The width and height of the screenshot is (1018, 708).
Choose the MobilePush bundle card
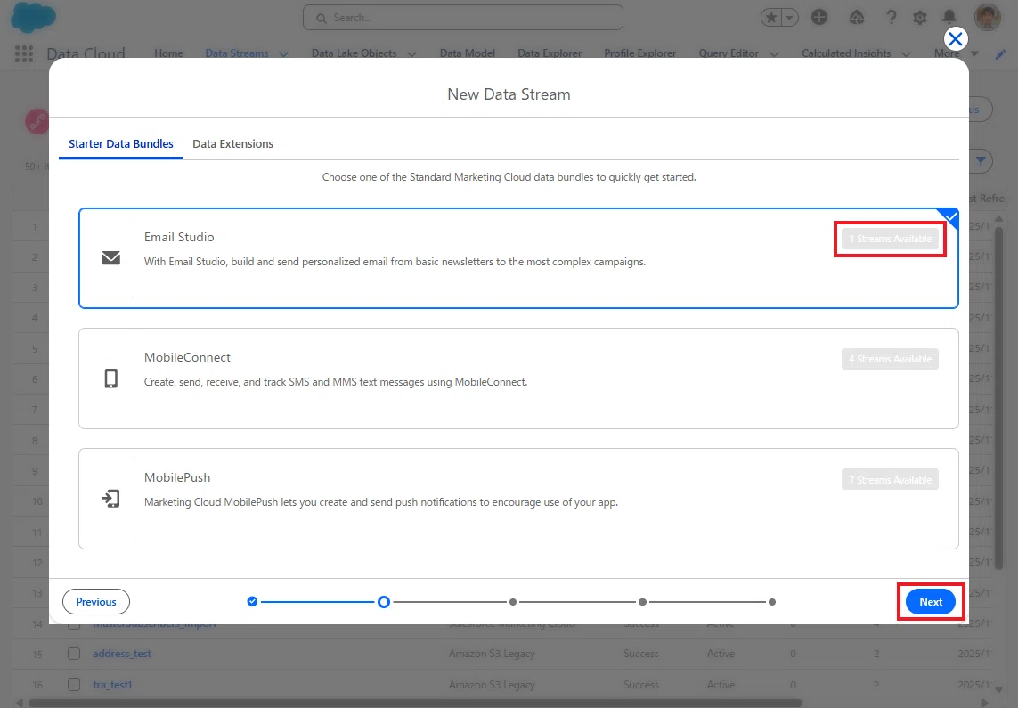pyautogui.click(x=518, y=499)
